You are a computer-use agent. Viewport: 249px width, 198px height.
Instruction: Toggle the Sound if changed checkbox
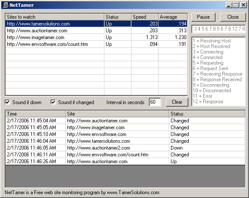[53, 102]
